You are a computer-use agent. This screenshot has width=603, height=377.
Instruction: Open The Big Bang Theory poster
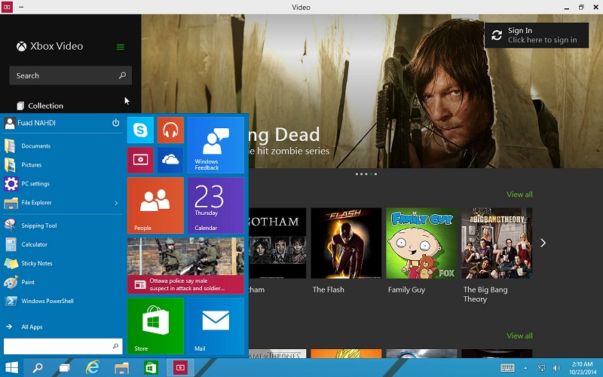[497, 243]
